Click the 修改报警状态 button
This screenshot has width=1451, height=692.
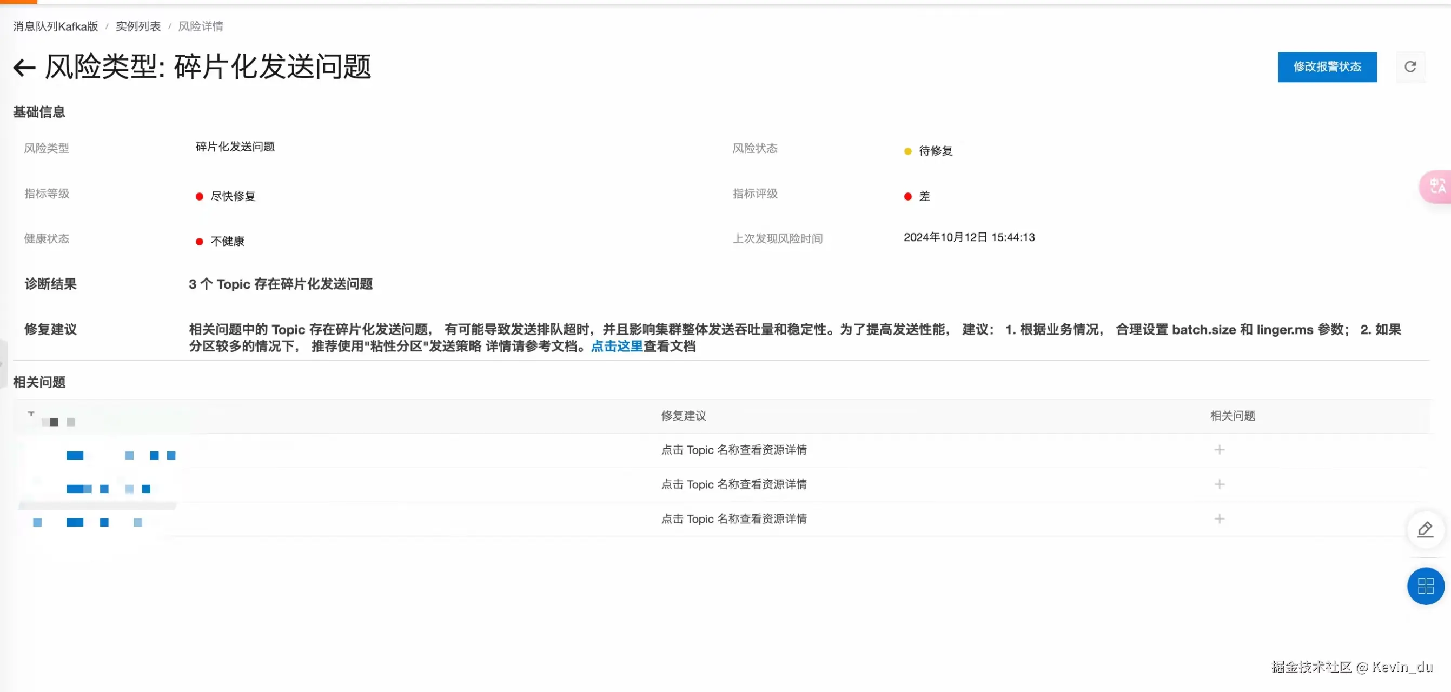(1327, 67)
